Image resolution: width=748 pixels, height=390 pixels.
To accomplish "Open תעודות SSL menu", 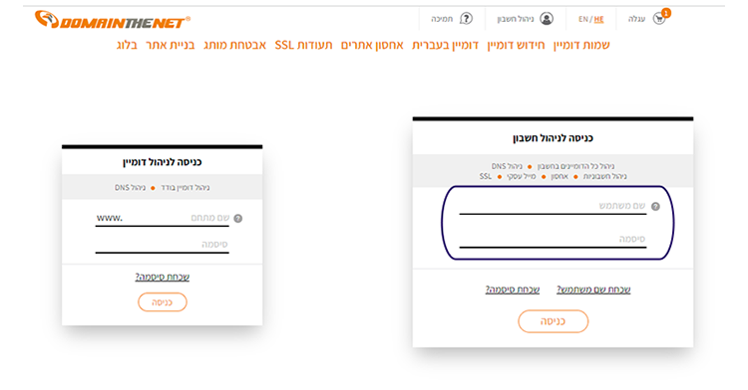I will click(303, 45).
